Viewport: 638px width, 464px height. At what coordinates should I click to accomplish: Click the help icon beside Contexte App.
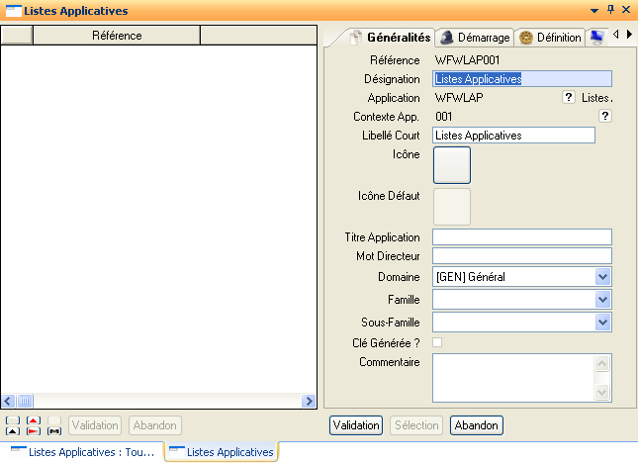coord(605,116)
